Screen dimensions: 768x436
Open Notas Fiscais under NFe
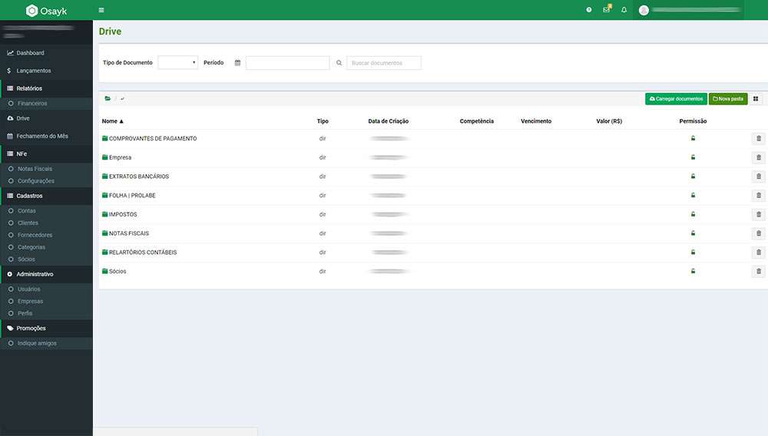47,169
